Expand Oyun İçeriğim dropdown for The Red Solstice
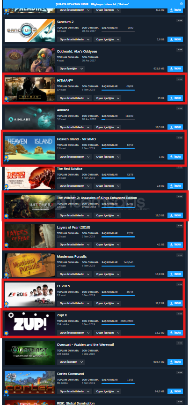189x405 pixels. click(x=107, y=186)
